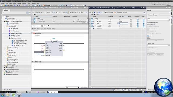Click the MODE start value input field

click(124, 23)
